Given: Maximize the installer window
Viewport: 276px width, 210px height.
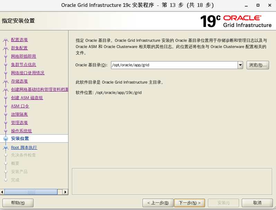Looking at the screenshot, I should 258,5.
